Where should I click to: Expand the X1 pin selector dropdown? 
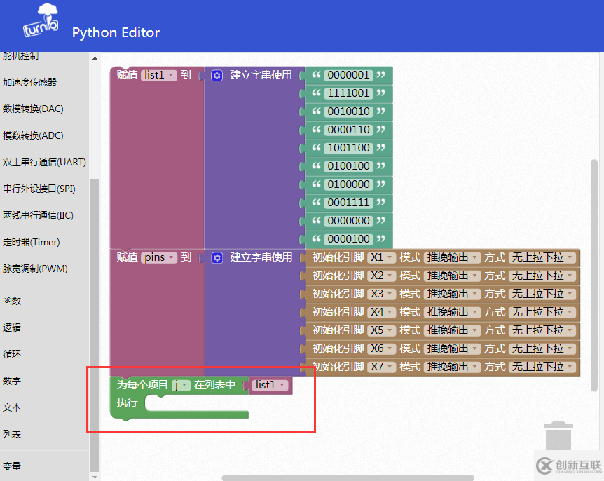pyautogui.click(x=382, y=257)
